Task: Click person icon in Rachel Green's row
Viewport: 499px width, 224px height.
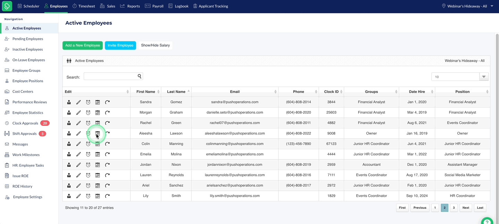Action: tap(69, 123)
